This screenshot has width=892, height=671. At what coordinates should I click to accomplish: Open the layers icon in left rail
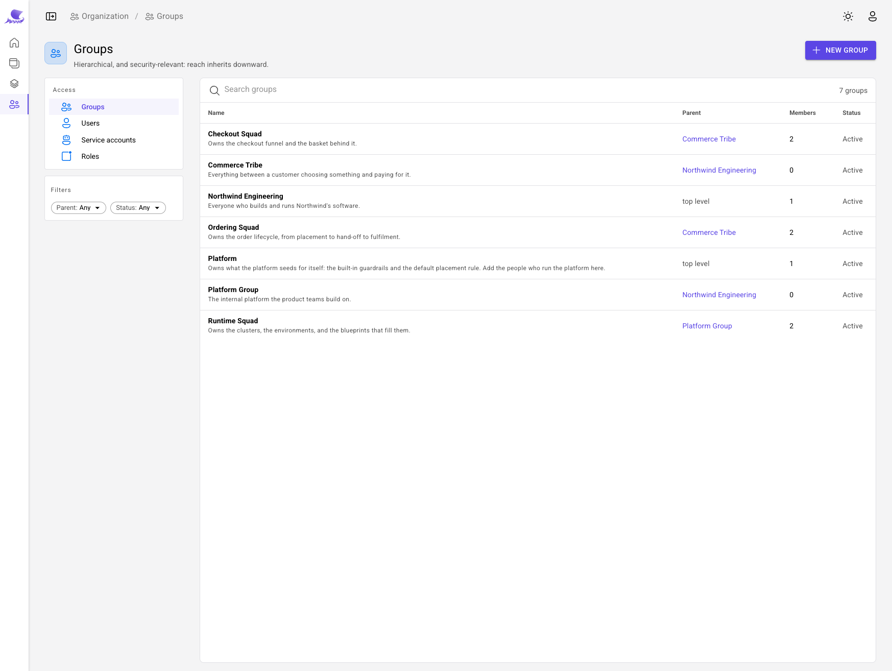(x=14, y=83)
